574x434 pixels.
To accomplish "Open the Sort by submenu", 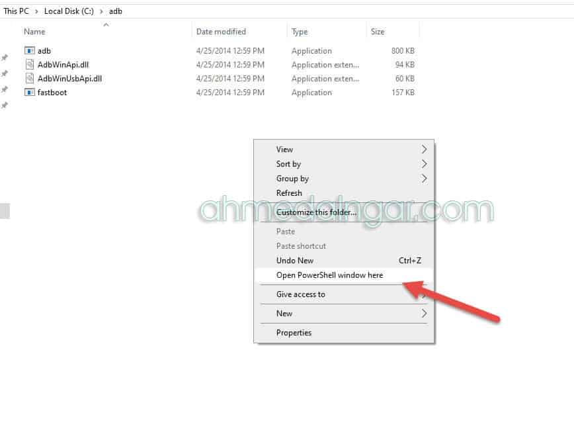I will pos(344,164).
